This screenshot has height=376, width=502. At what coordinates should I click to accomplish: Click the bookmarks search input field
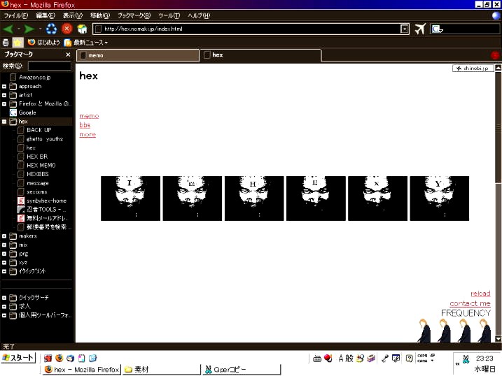pos(50,66)
